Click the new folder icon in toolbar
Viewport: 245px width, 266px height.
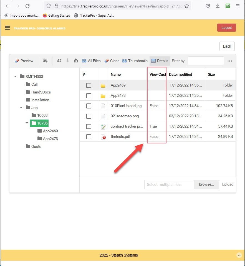(46, 61)
